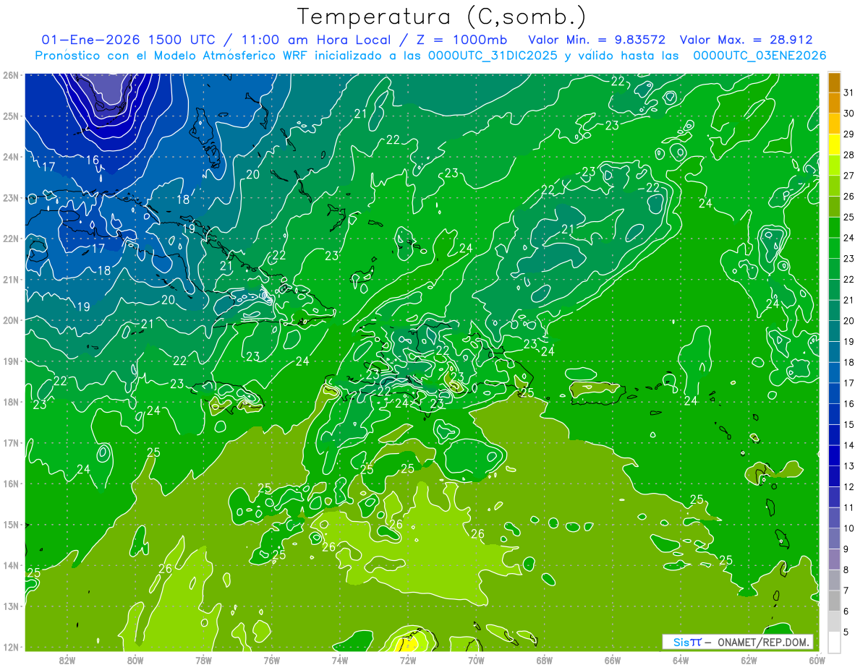Click the 68W longitude axis label

[545, 660]
